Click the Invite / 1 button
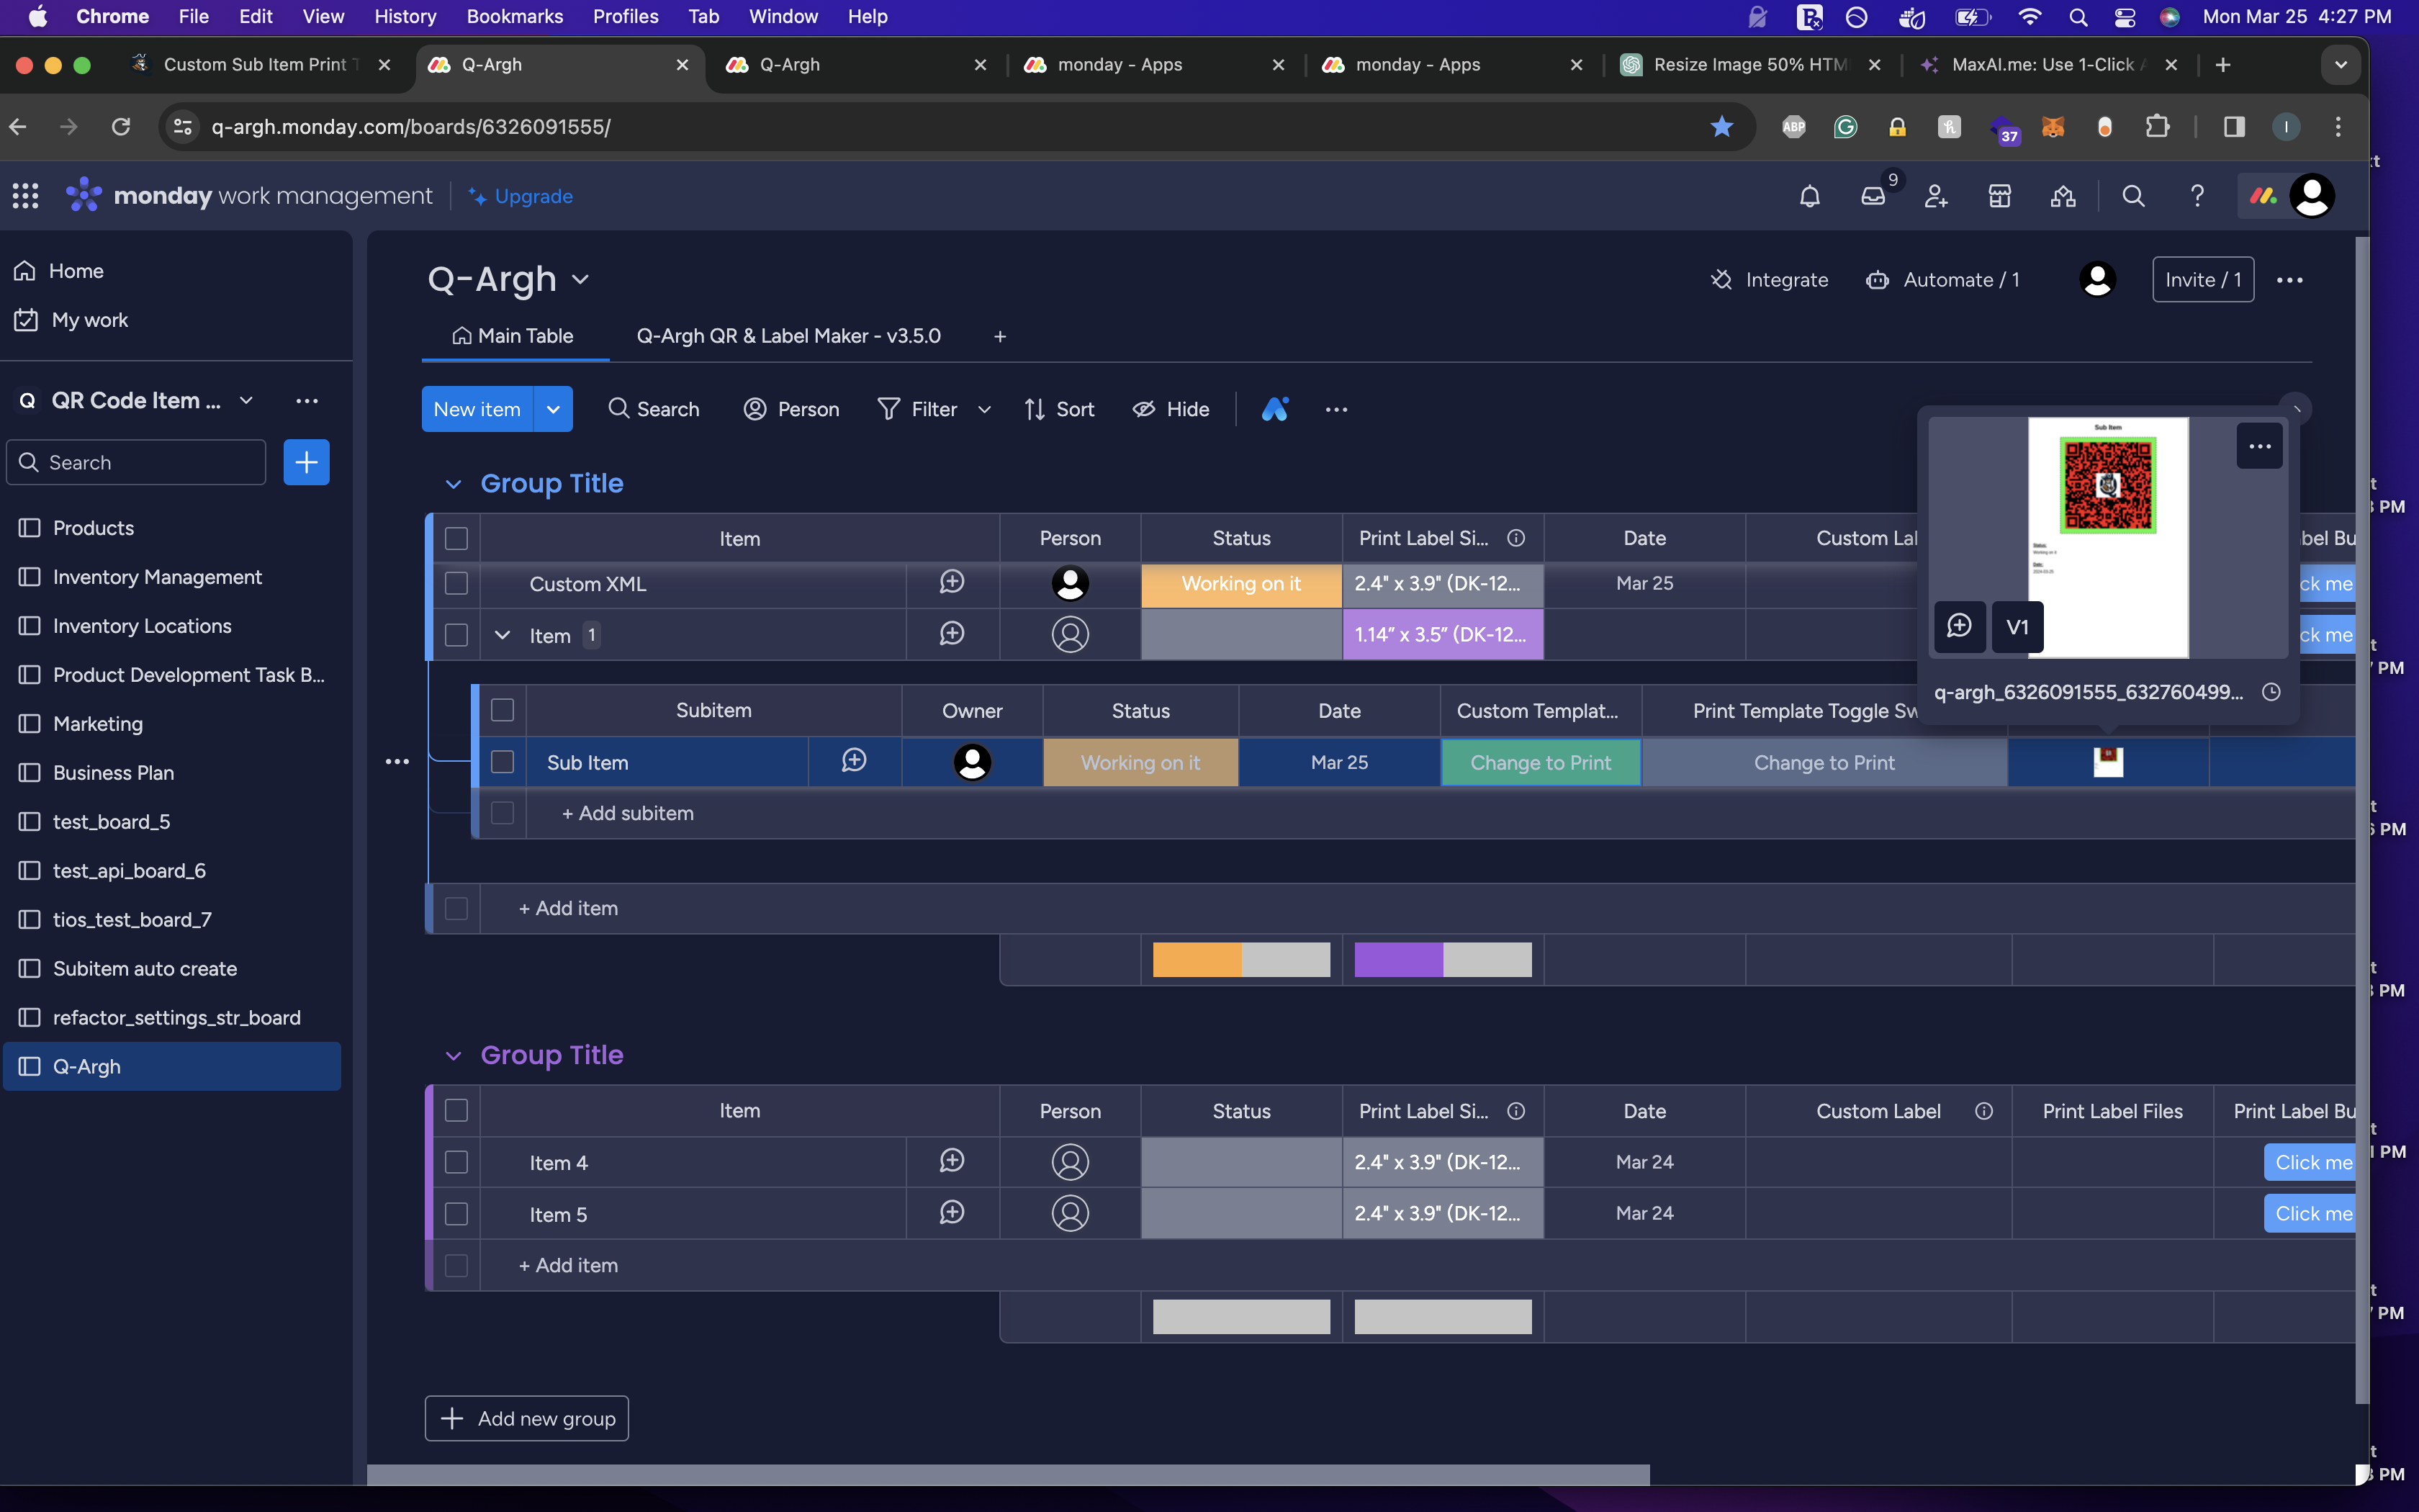 (2203, 280)
